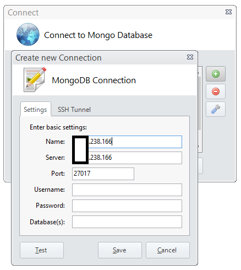The image size is (241, 270).
Task: Click the wrench edit connection icon
Action: click(x=216, y=109)
